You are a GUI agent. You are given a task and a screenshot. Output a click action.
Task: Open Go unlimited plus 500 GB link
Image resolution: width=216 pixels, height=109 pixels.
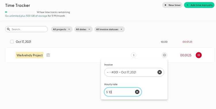26,16
